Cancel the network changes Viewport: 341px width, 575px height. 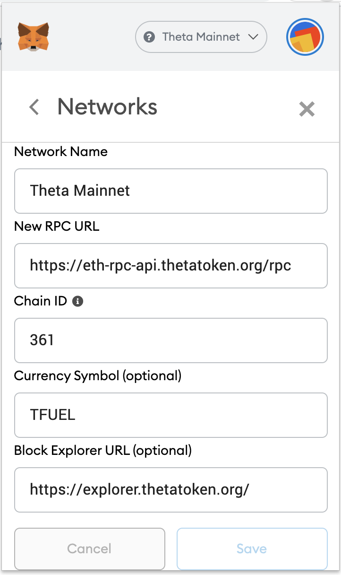tap(90, 549)
